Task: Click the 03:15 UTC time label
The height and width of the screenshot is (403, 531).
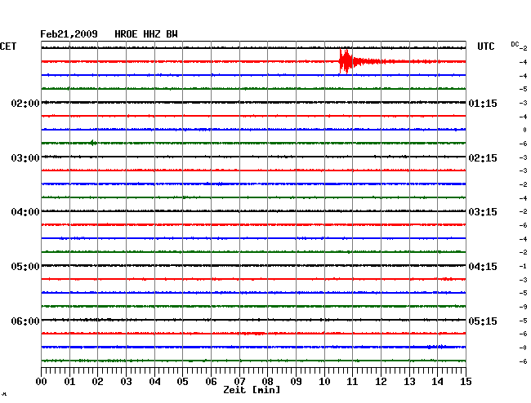Action: 483,212
